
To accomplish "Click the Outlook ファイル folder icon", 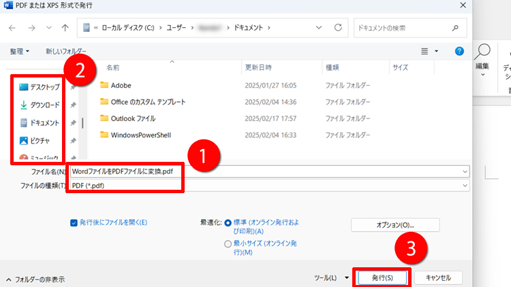I will click(104, 118).
